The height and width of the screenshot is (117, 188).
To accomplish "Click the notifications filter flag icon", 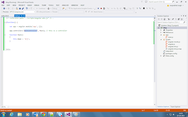I will coord(142,2).
